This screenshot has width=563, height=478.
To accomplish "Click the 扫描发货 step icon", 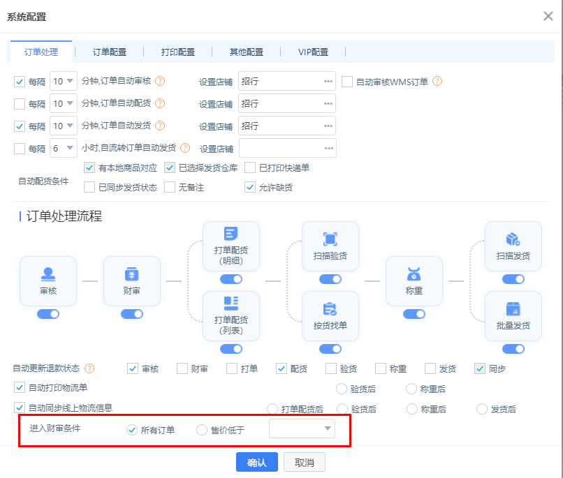I will pos(513,239).
